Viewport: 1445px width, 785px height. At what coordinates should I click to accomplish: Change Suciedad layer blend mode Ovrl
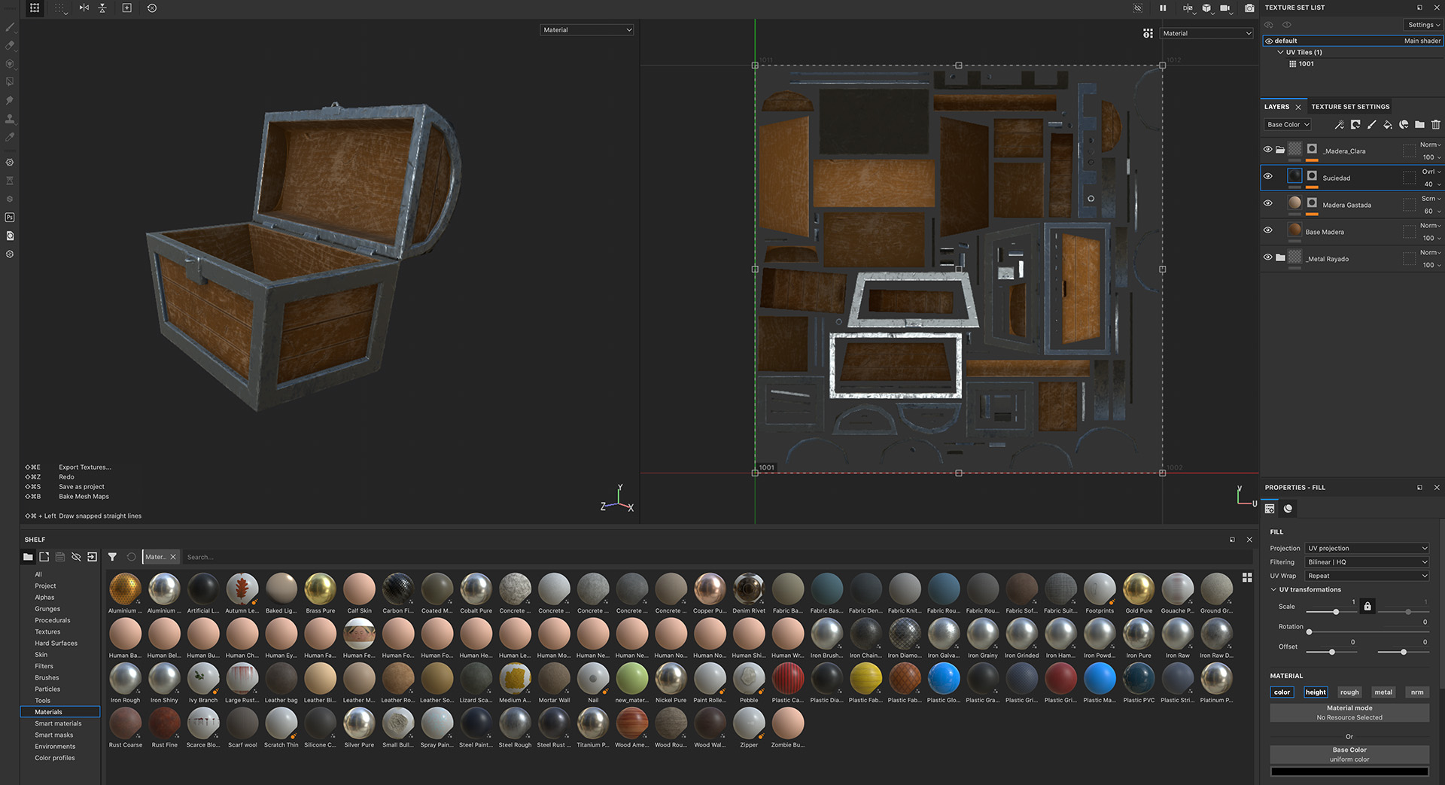1431,172
